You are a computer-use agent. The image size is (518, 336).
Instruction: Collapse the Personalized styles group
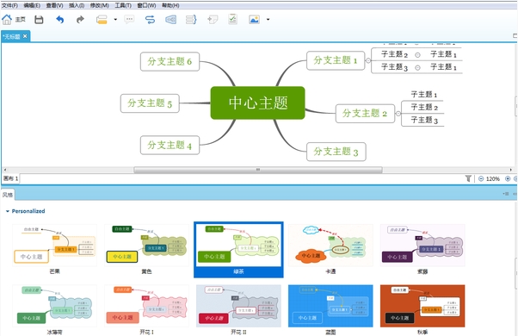[x=7, y=211]
